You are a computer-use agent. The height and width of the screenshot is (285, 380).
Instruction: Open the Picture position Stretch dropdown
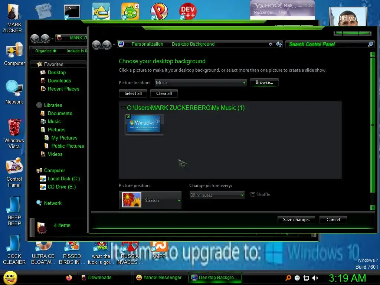click(x=150, y=200)
